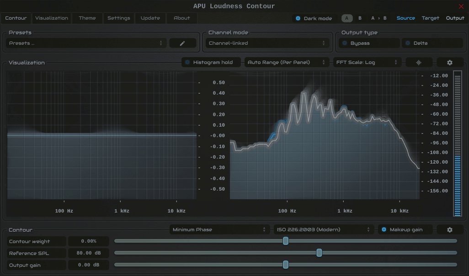This screenshot has height=276, width=469.
Task: Select state A
Action: click(347, 18)
